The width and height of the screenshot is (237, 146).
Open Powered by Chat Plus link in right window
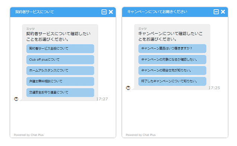(141, 135)
